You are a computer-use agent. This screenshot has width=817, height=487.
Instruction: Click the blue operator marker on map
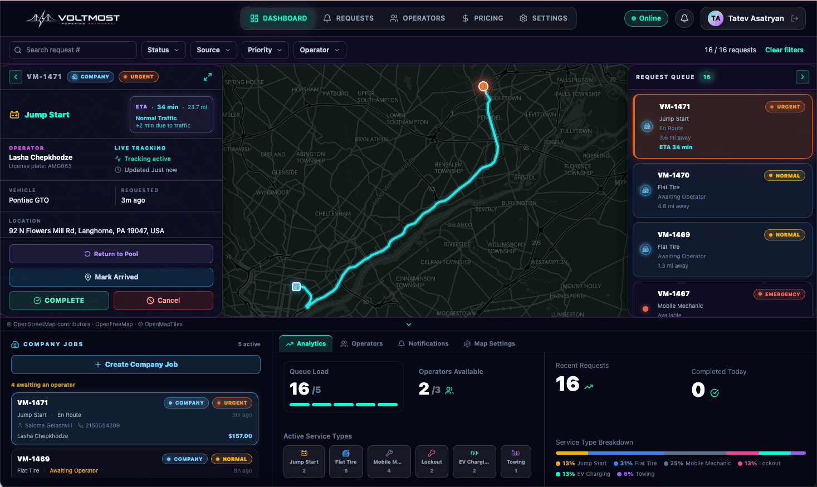296,287
